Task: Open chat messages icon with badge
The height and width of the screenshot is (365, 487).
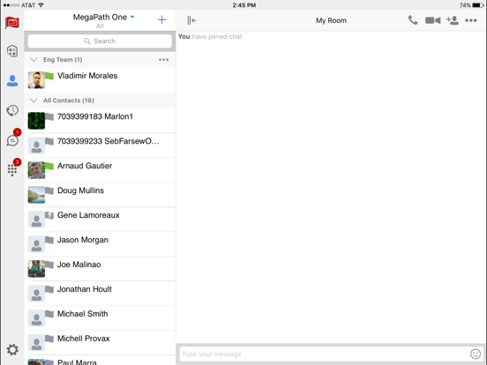Action: [x=12, y=139]
